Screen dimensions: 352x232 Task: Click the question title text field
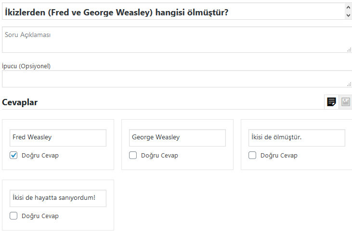coord(173,12)
